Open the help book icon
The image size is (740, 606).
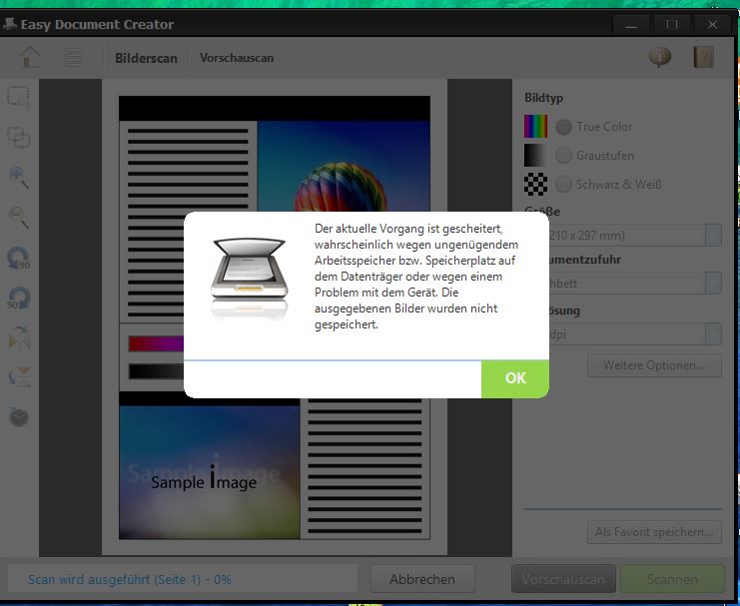click(x=703, y=57)
